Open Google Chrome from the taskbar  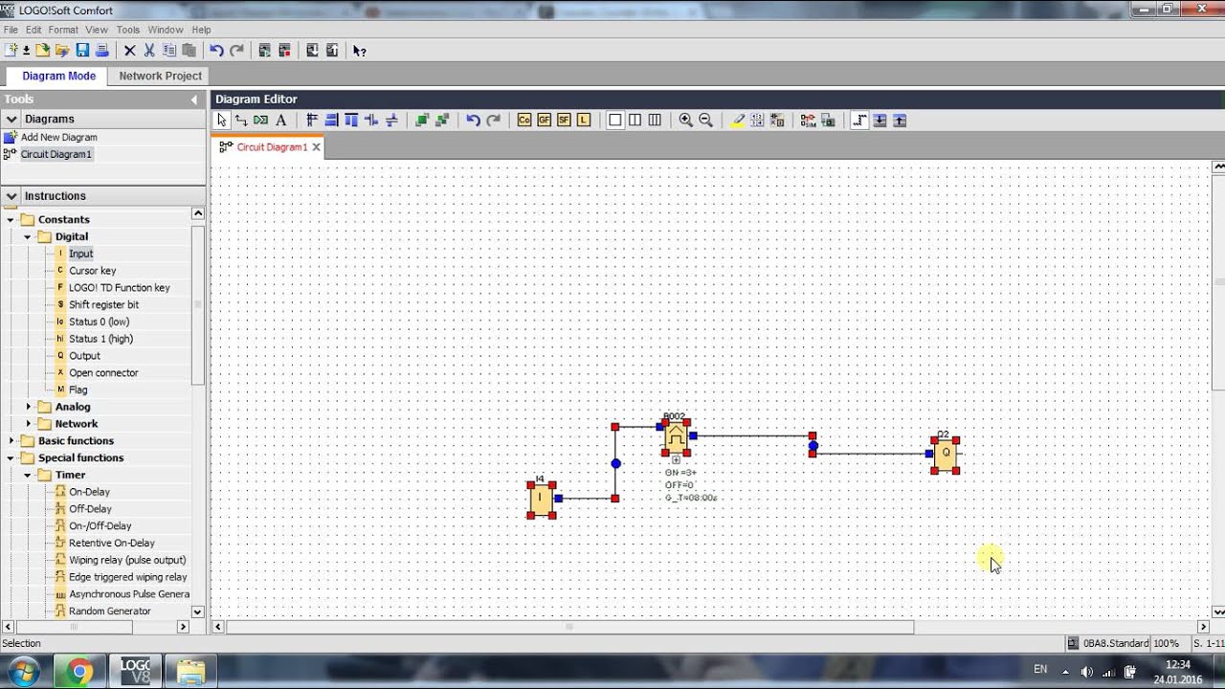[x=79, y=672]
